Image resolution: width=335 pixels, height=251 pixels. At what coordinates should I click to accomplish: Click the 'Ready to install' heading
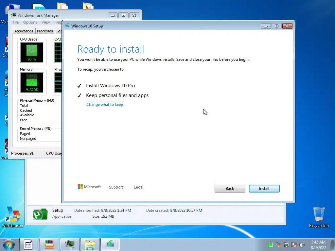point(111,49)
